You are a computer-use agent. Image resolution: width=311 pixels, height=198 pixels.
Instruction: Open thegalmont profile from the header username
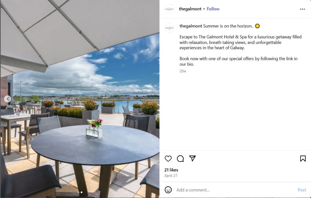point(190,9)
